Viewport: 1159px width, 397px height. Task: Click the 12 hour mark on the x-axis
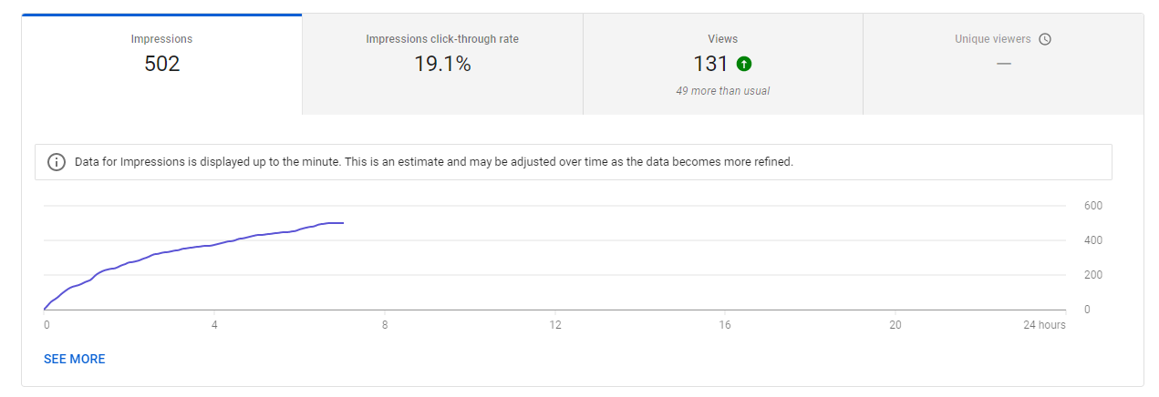pyautogui.click(x=554, y=325)
